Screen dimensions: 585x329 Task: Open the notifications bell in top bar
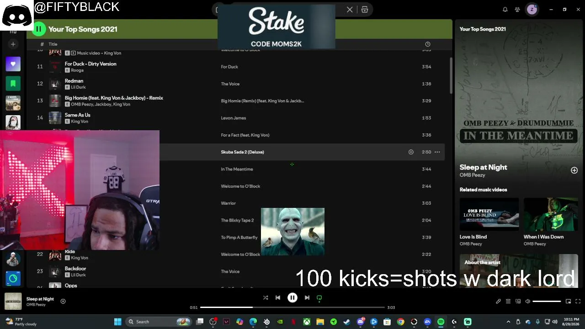pos(505,10)
